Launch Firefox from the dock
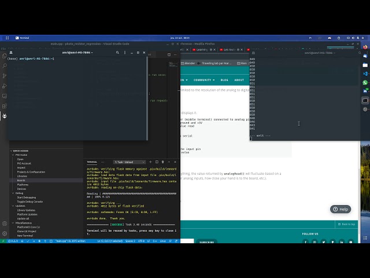Viewport: 370px width, 278px height. coord(365,47)
